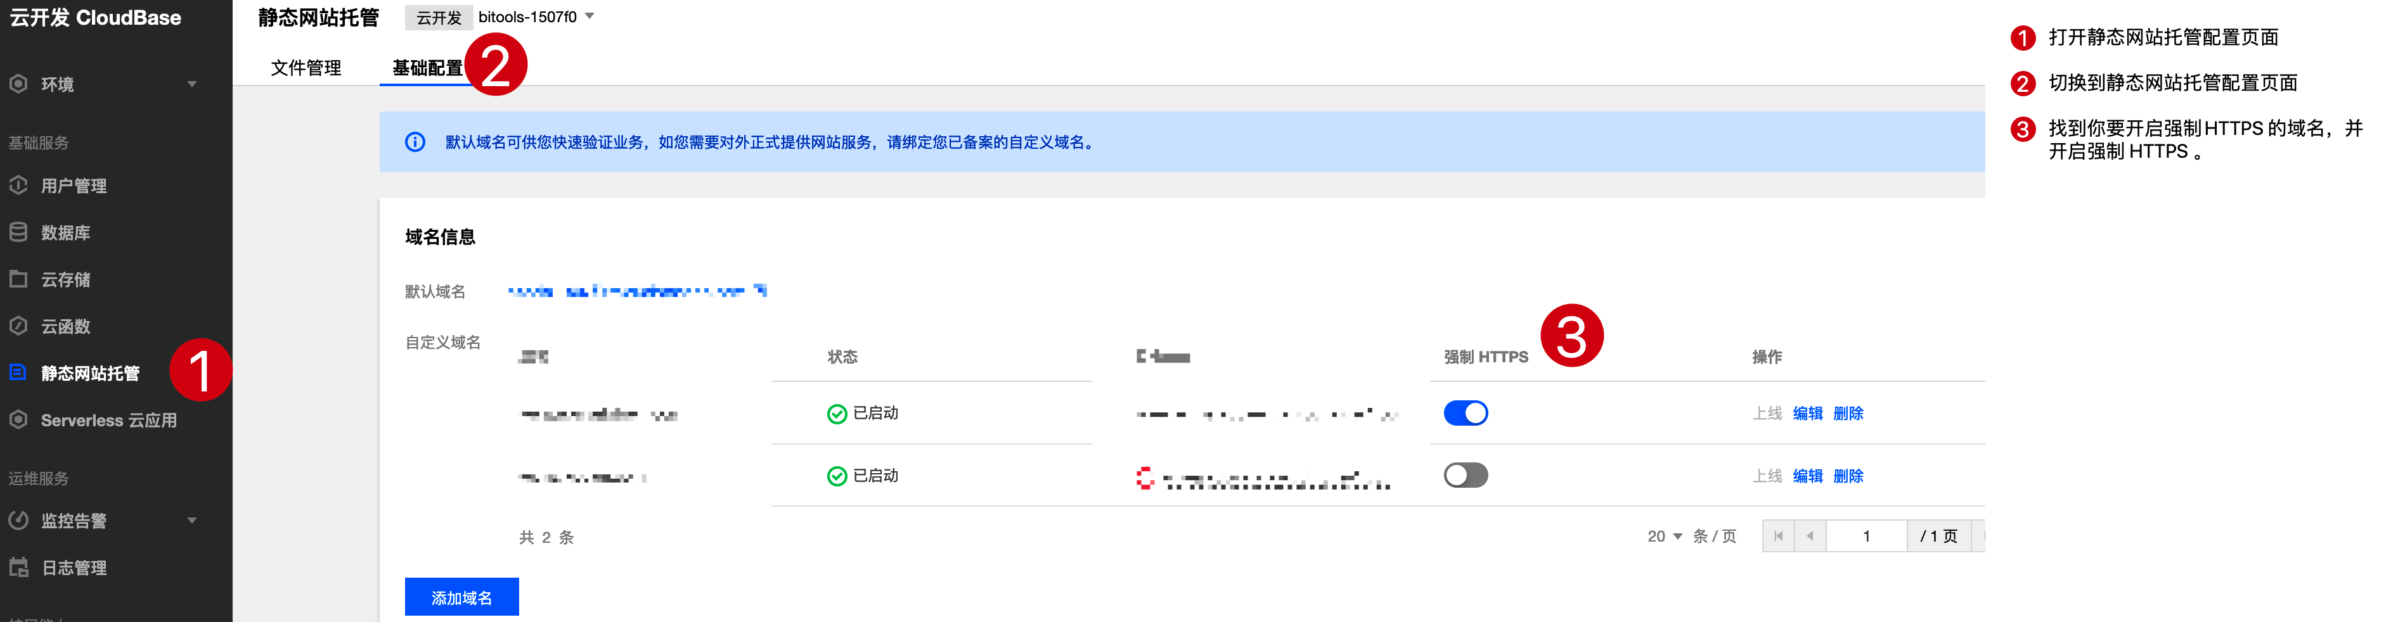
Task: Click 删除 link for the second domain
Action: [1848, 476]
